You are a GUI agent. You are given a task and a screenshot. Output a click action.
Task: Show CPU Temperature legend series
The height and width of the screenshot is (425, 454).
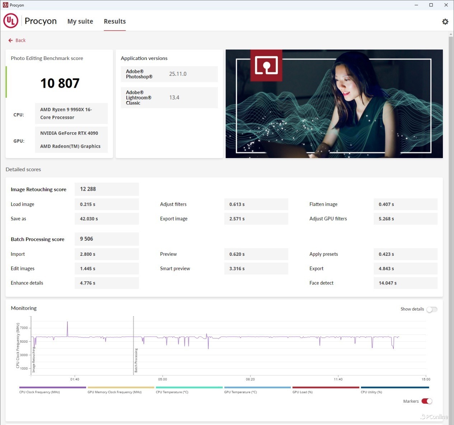click(x=189, y=388)
